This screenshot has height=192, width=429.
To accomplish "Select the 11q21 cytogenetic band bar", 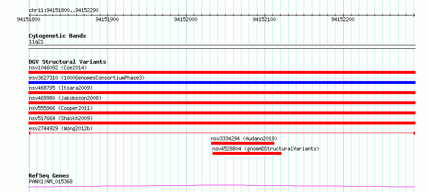I will point(222,47).
